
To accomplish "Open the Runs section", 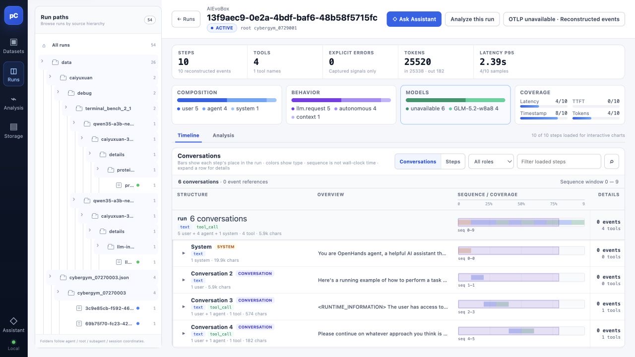I will (13, 74).
